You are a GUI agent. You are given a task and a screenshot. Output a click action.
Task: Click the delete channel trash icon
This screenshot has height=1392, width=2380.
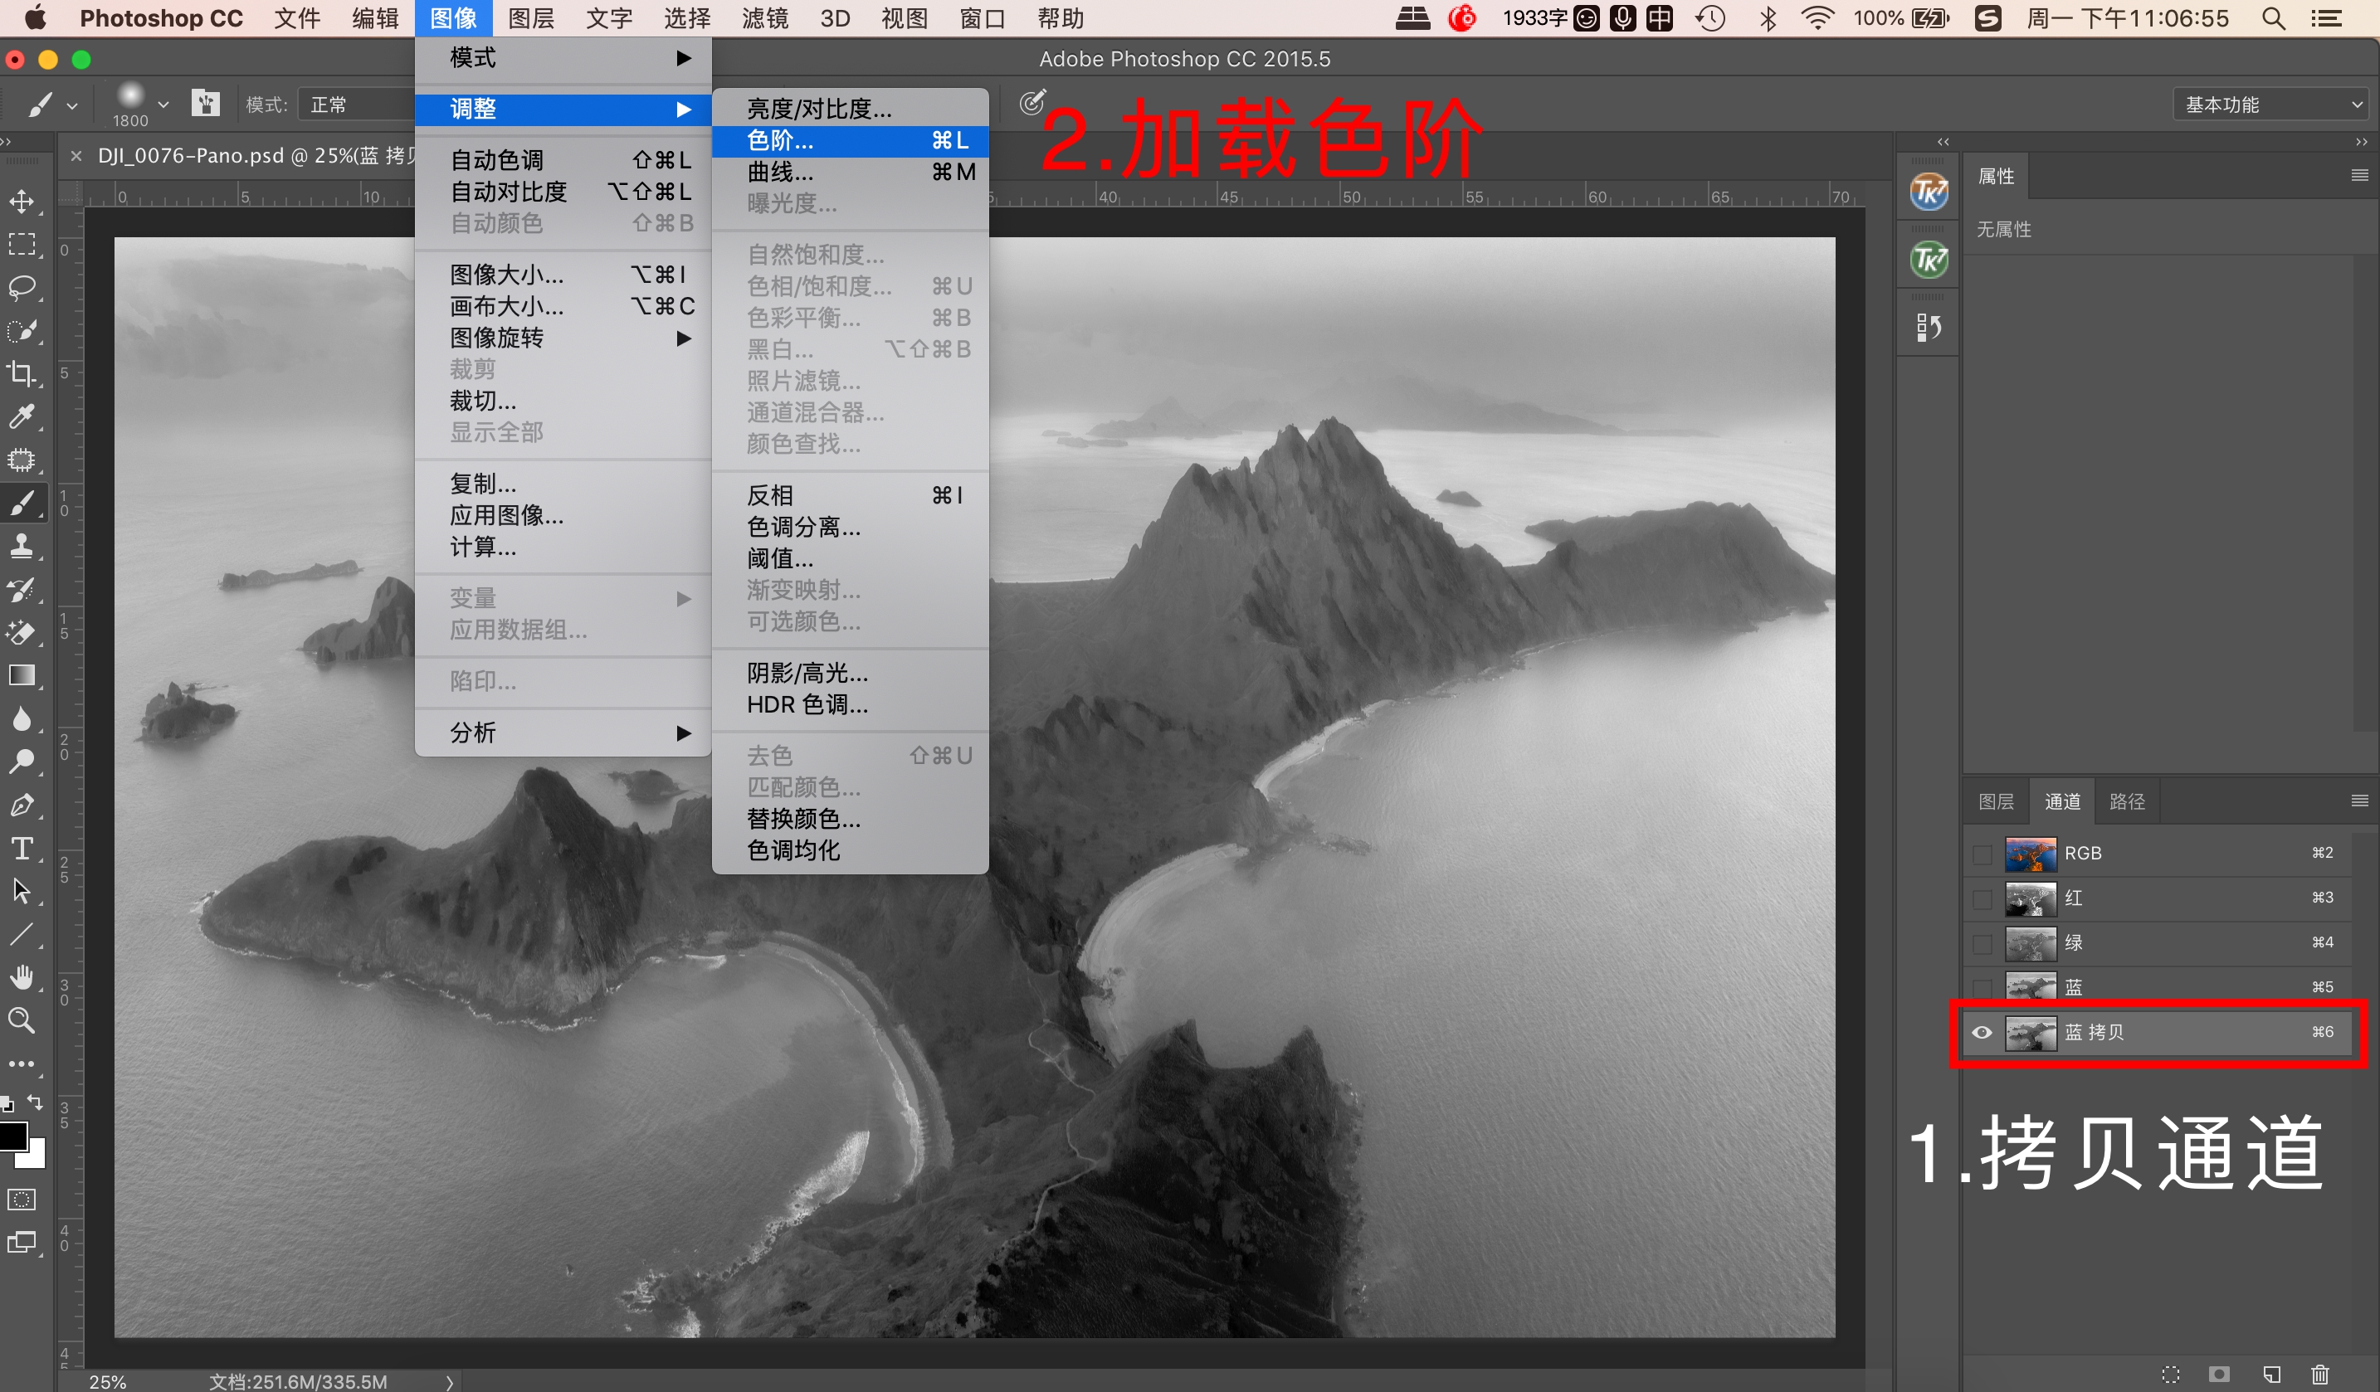(x=2319, y=1374)
